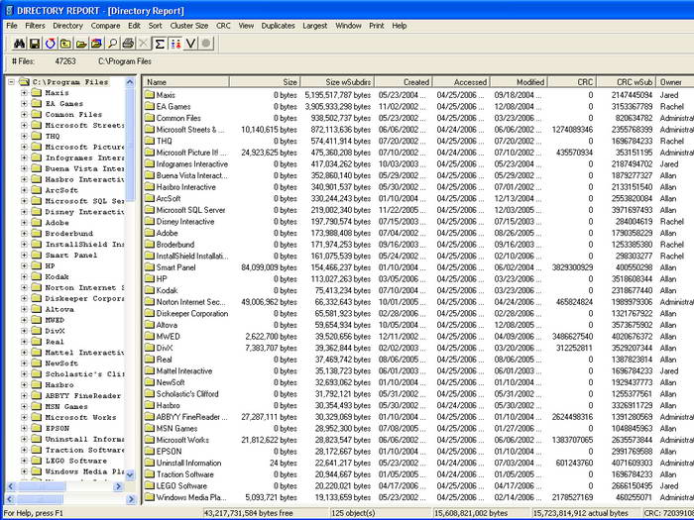Click the Directory Report title bar app icon

9,10
